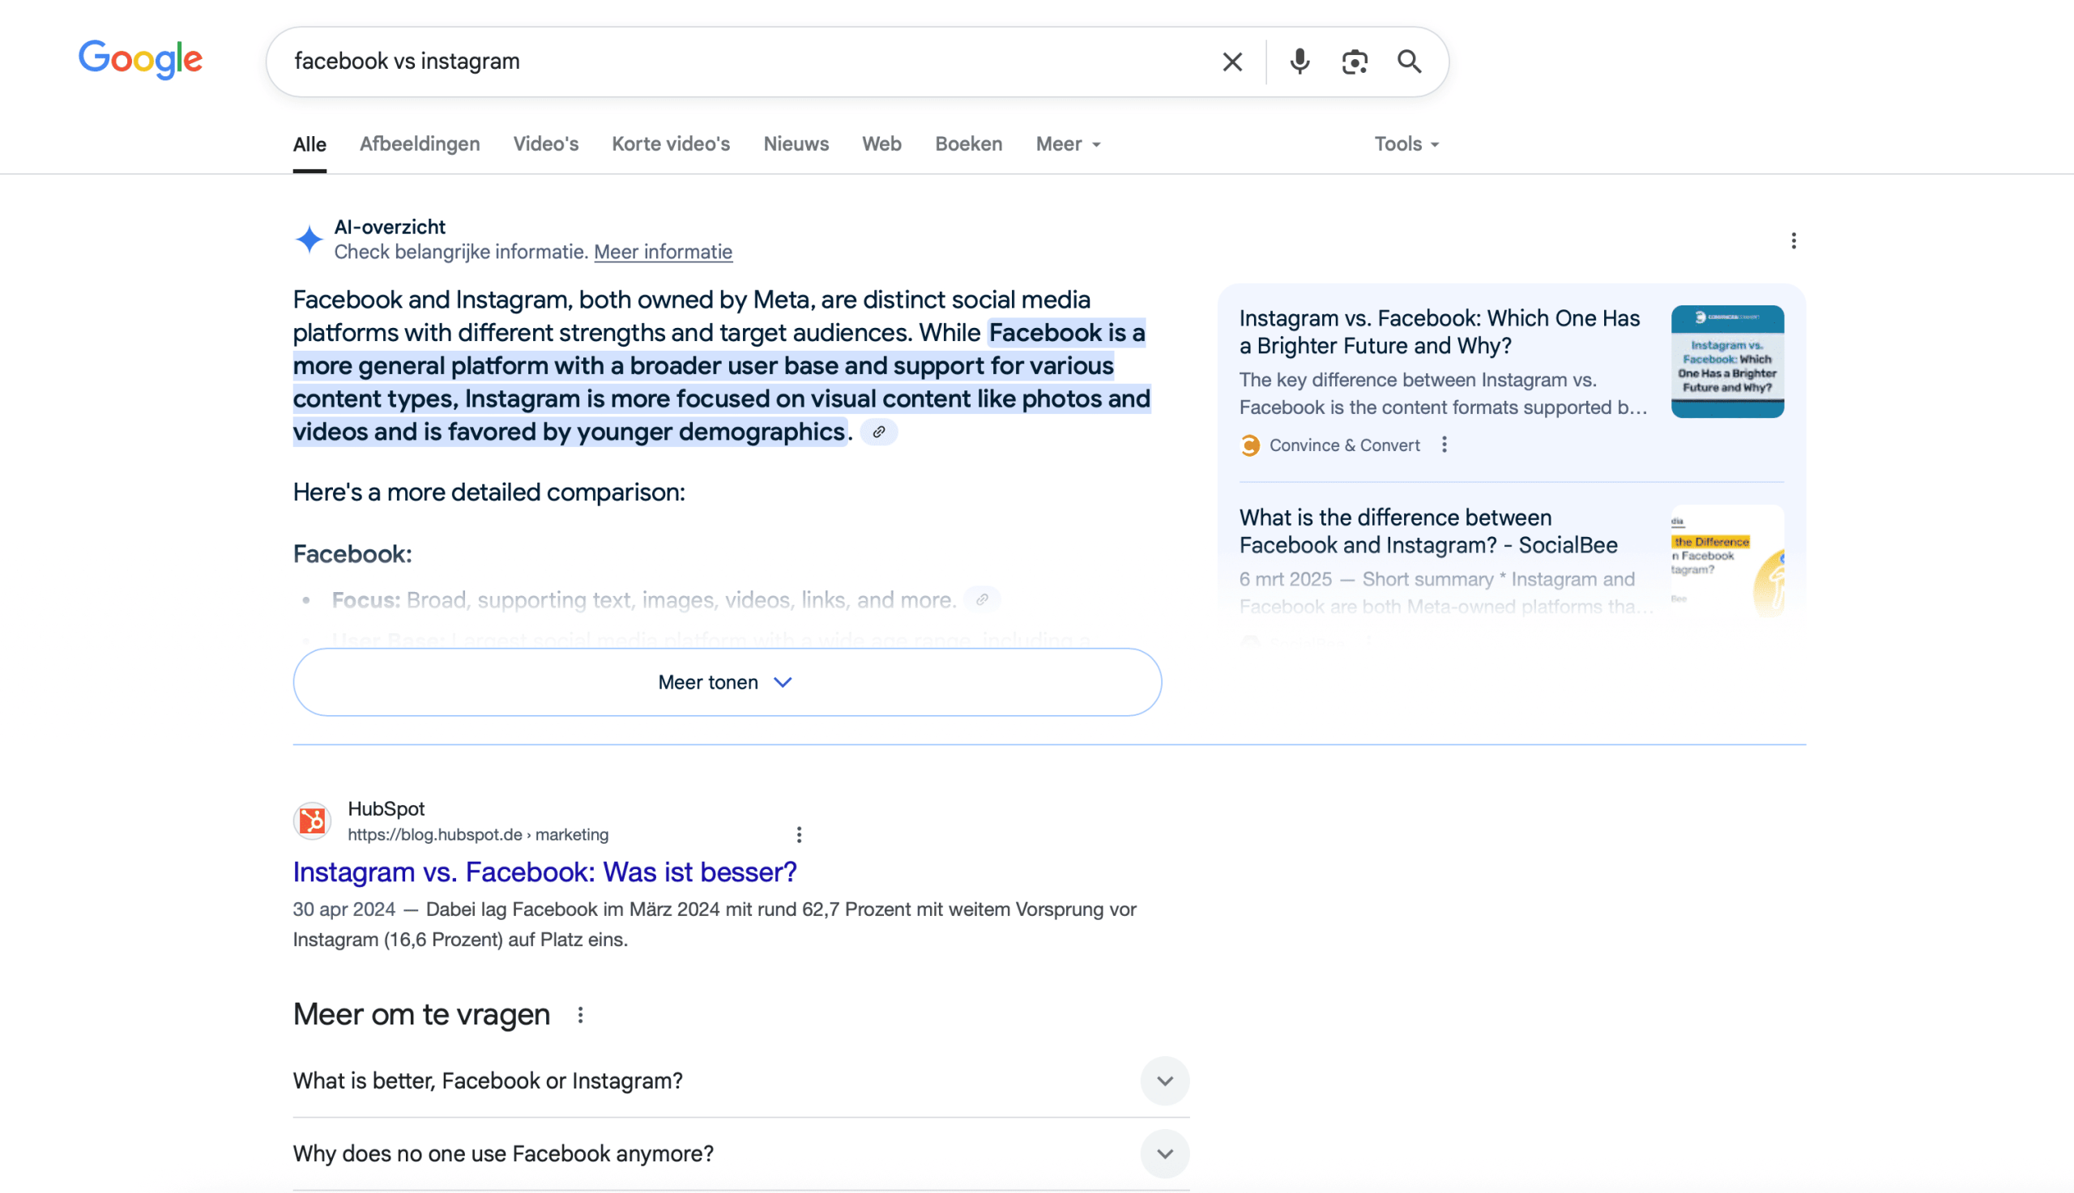Click the Google logo
The height and width of the screenshot is (1193, 2074).
[x=140, y=59]
